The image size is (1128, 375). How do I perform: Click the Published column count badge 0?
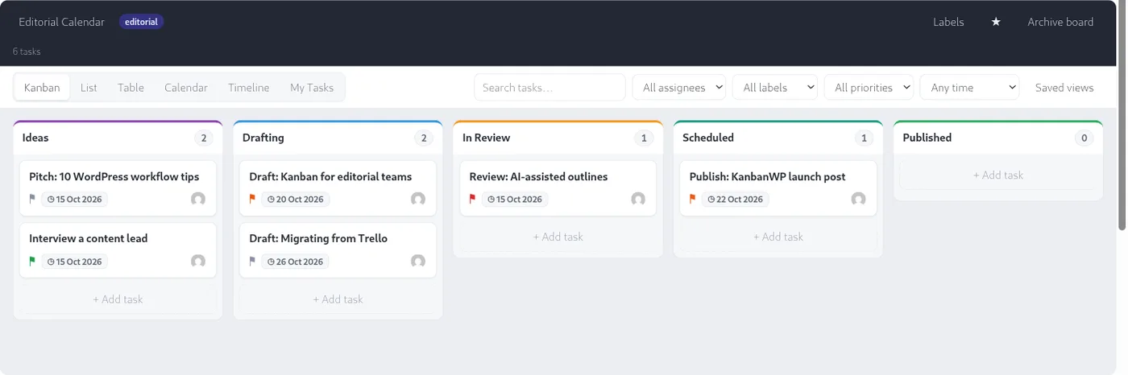point(1084,138)
